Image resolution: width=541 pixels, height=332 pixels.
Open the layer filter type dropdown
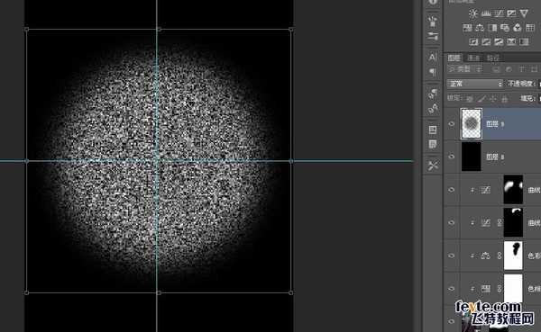(460, 69)
